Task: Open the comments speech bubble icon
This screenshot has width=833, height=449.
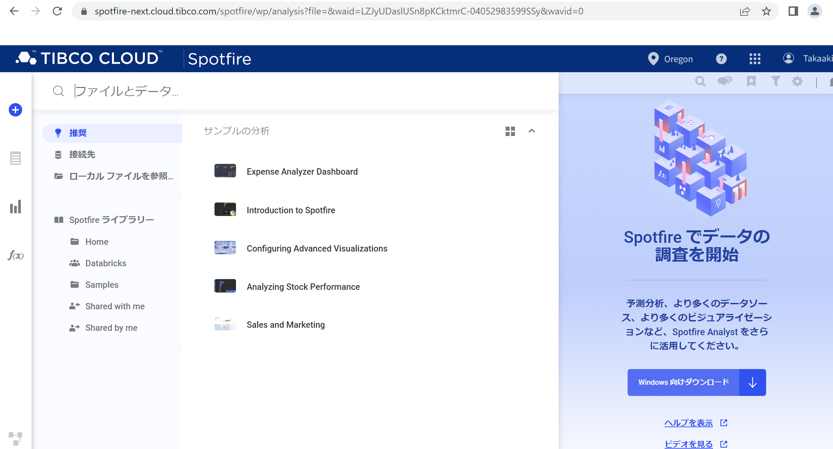Action: (x=725, y=81)
